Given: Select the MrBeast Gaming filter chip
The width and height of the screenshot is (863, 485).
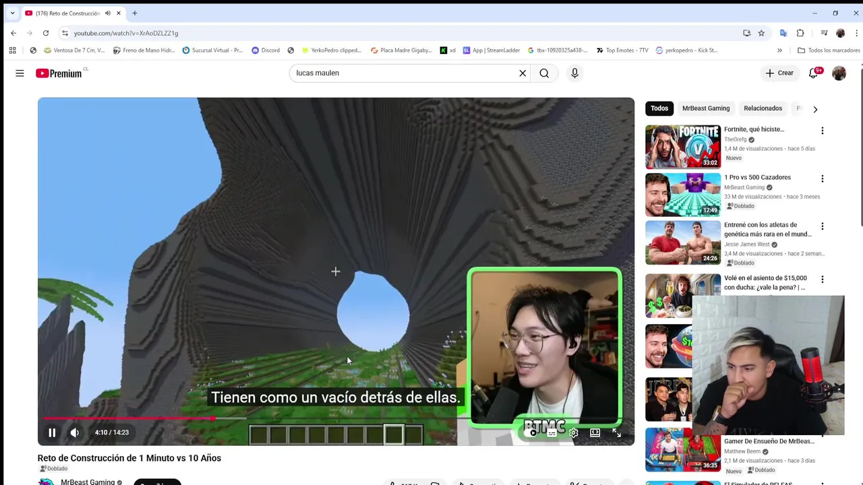Looking at the screenshot, I should point(706,108).
